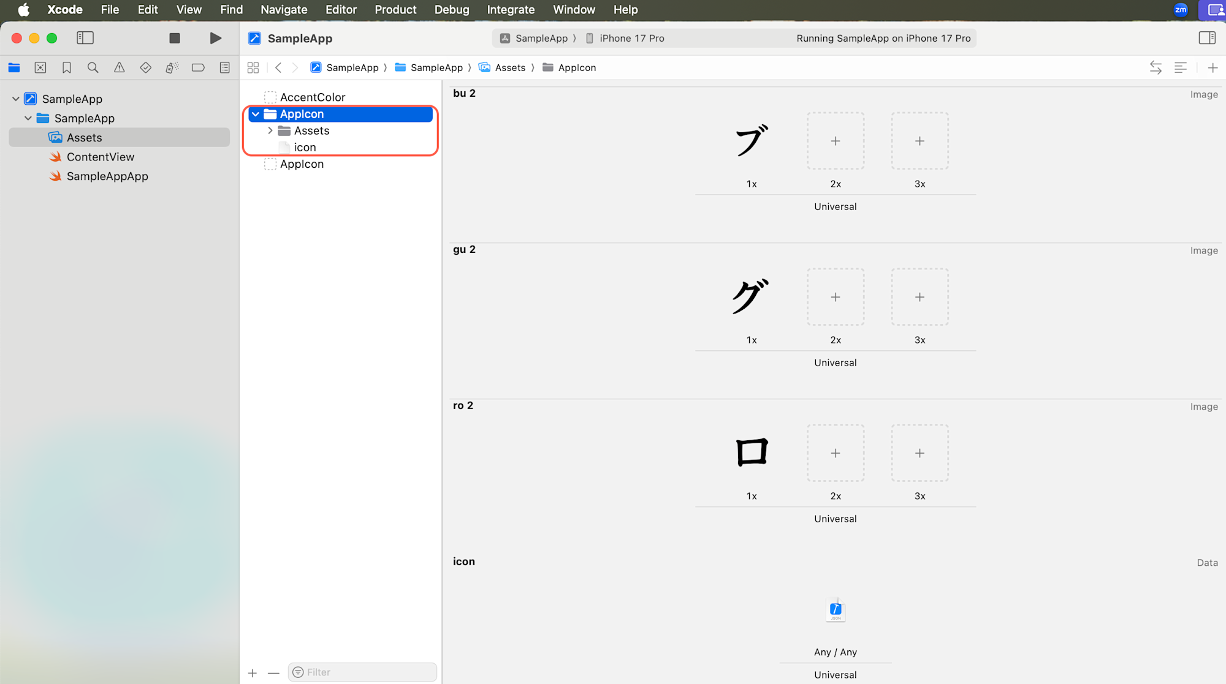Select ContentView swift file

[x=101, y=157]
